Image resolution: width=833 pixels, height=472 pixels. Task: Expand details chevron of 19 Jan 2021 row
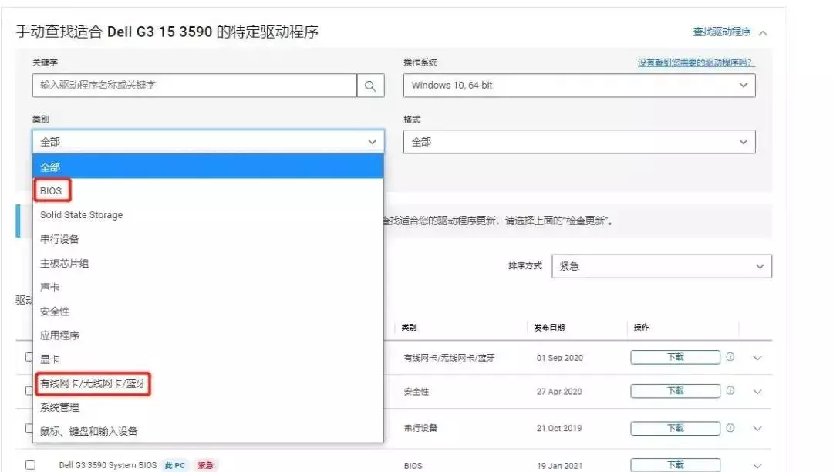tap(757, 466)
